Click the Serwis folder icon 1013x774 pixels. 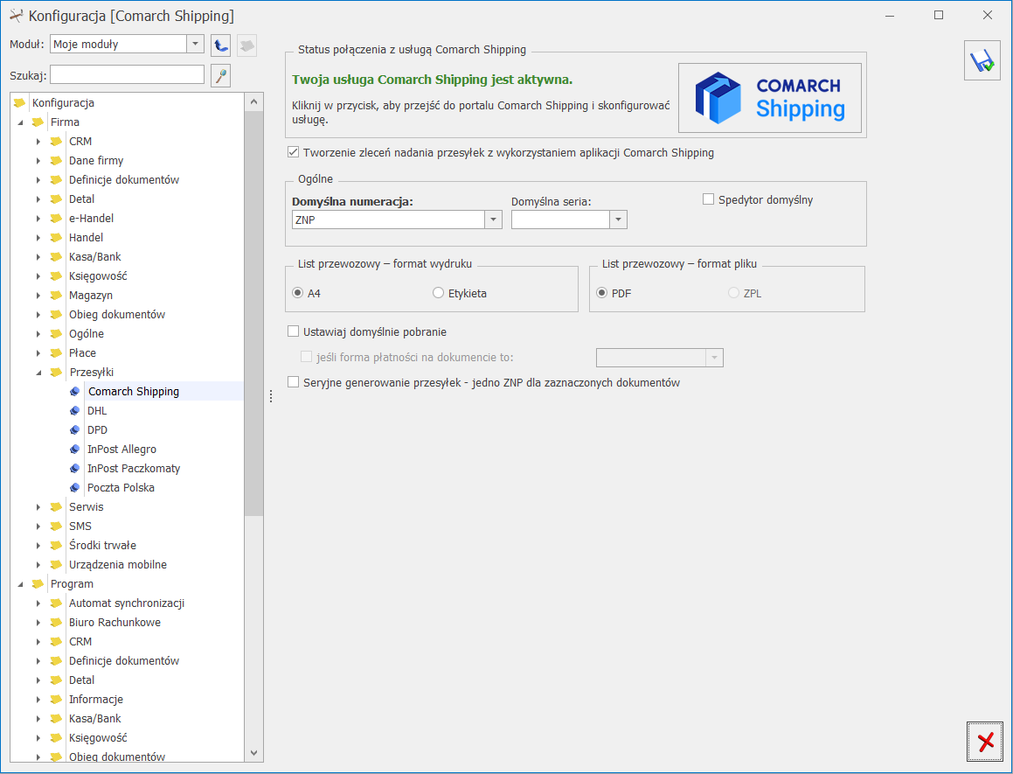tap(56, 507)
